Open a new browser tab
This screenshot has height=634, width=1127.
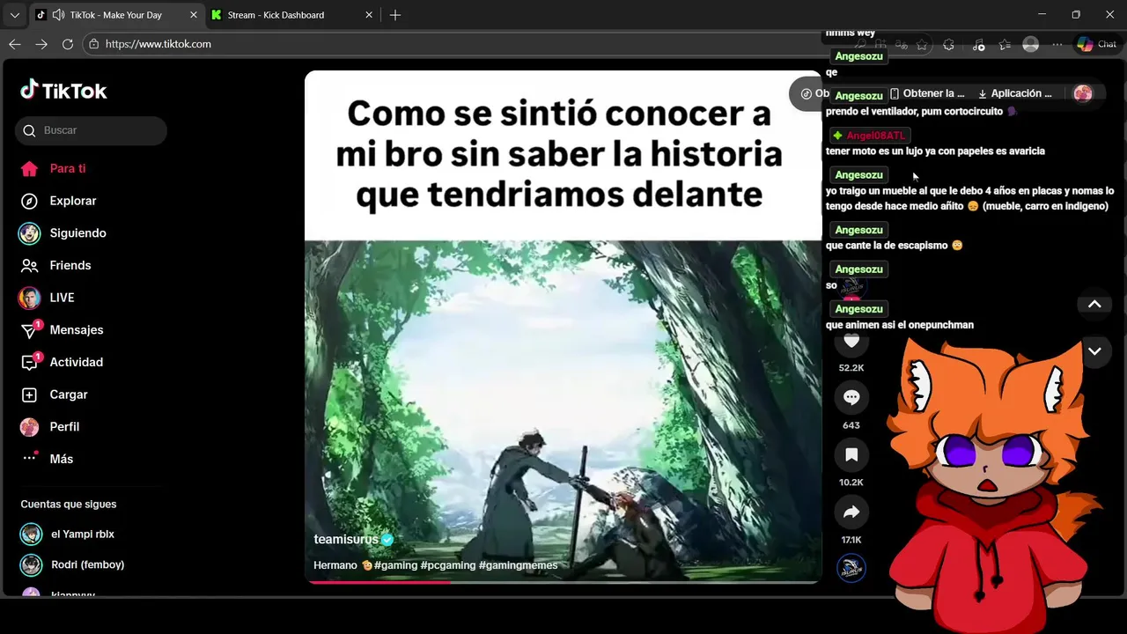395,15
